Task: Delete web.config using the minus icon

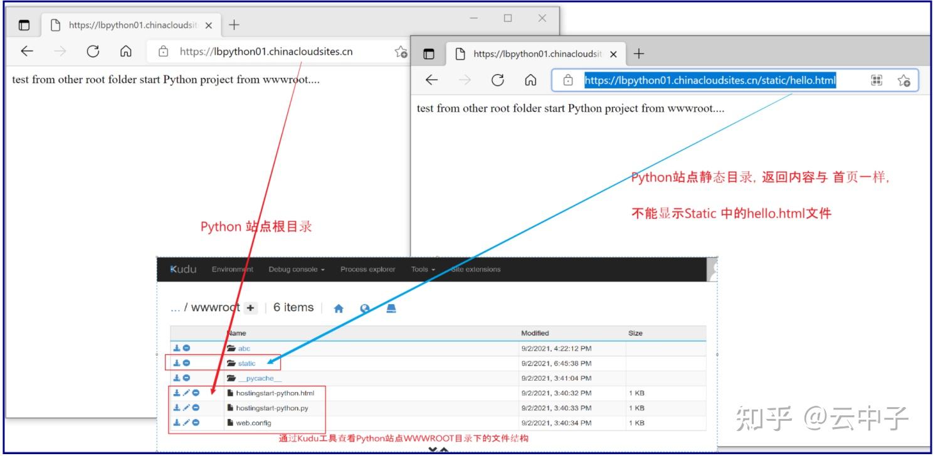Action: (196, 423)
